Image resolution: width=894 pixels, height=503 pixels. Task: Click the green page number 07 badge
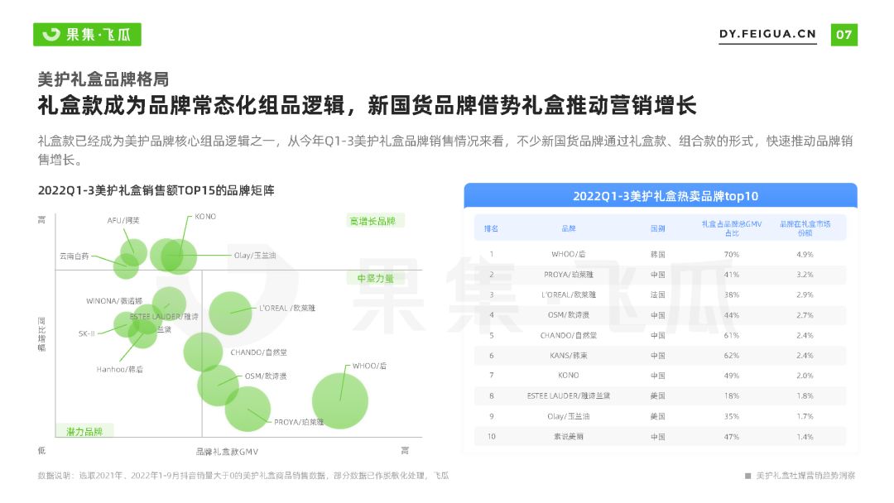tap(844, 35)
